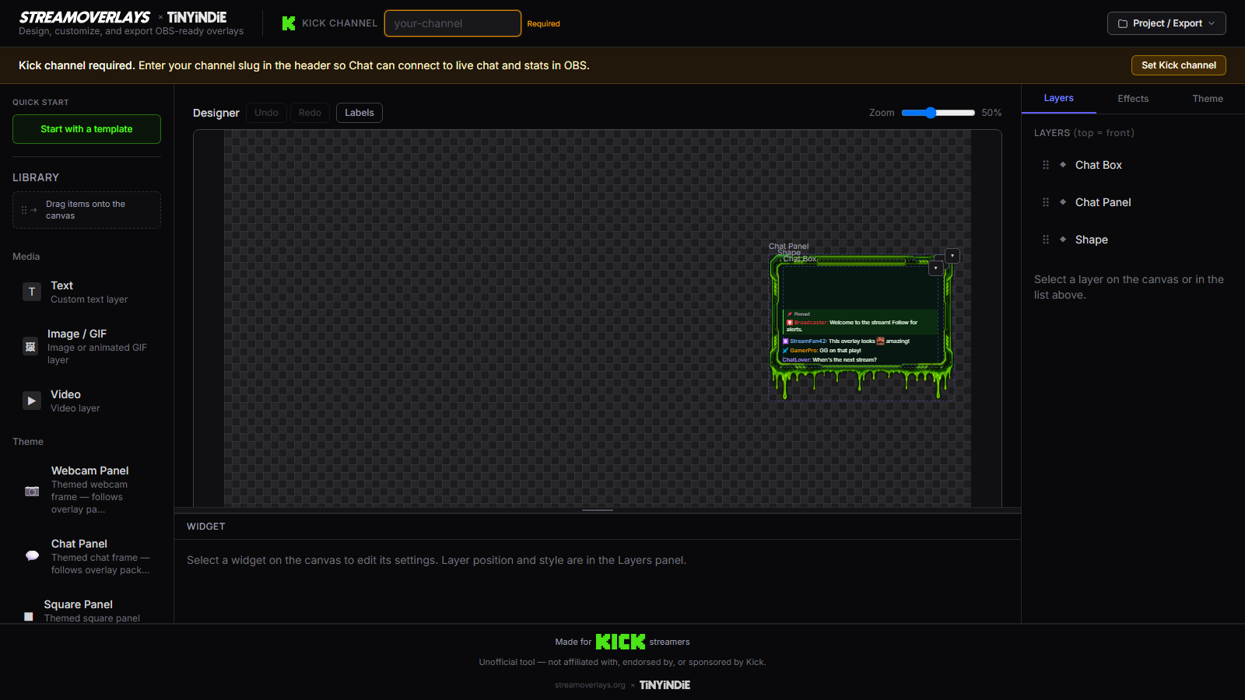Image resolution: width=1245 pixels, height=700 pixels.
Task: Click the Text layer T icon
Action: (32, 292)
